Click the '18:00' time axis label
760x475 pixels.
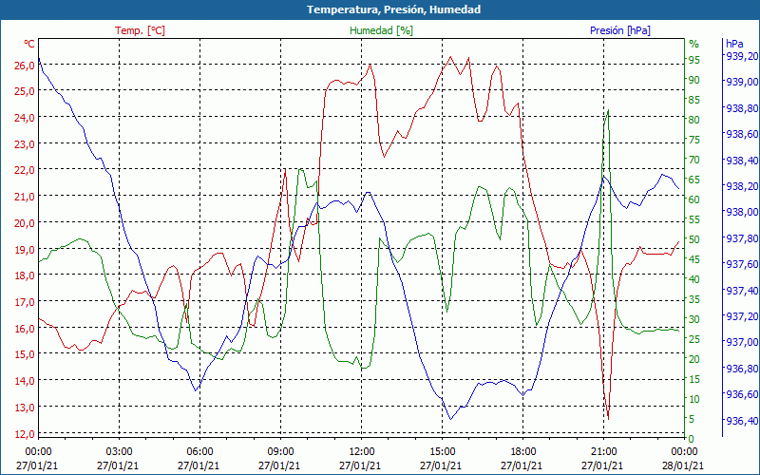point(523,452)
